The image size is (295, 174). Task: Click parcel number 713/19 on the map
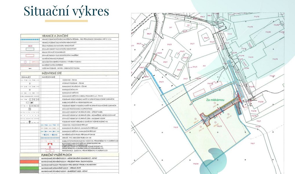coord(256,17)
